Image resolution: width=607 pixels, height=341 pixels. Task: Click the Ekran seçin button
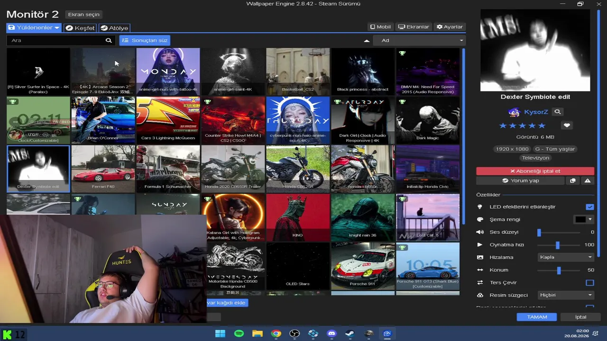coord(84,15)
